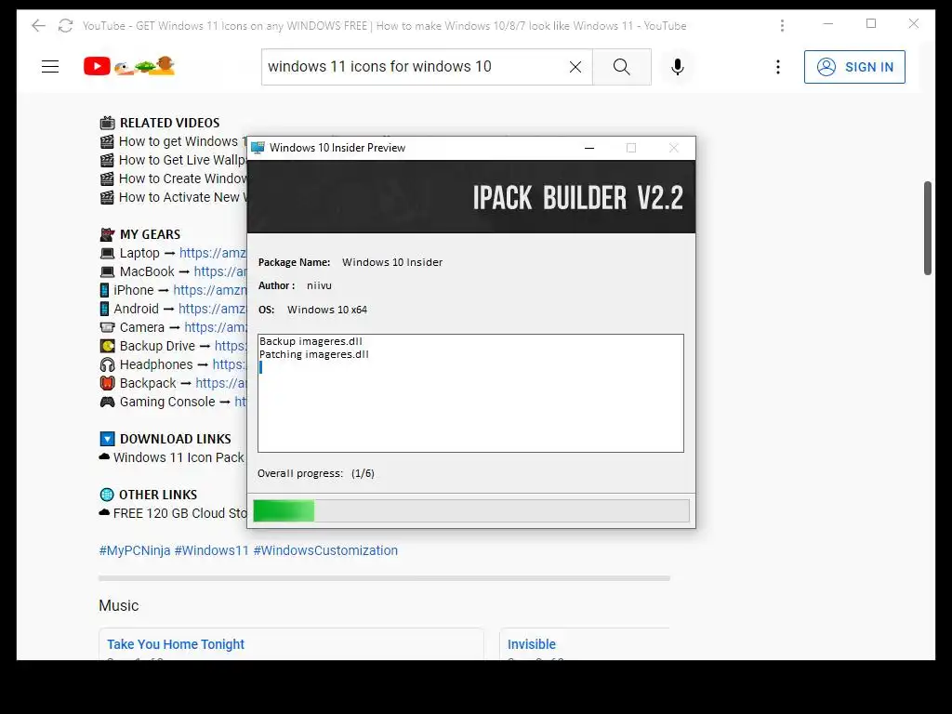952x714 pixels.
Task: Open the browser window three-dot menu
Action: (782, 25)
